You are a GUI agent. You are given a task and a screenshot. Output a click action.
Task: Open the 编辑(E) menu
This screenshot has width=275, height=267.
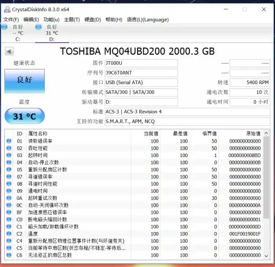click(31, 20)
